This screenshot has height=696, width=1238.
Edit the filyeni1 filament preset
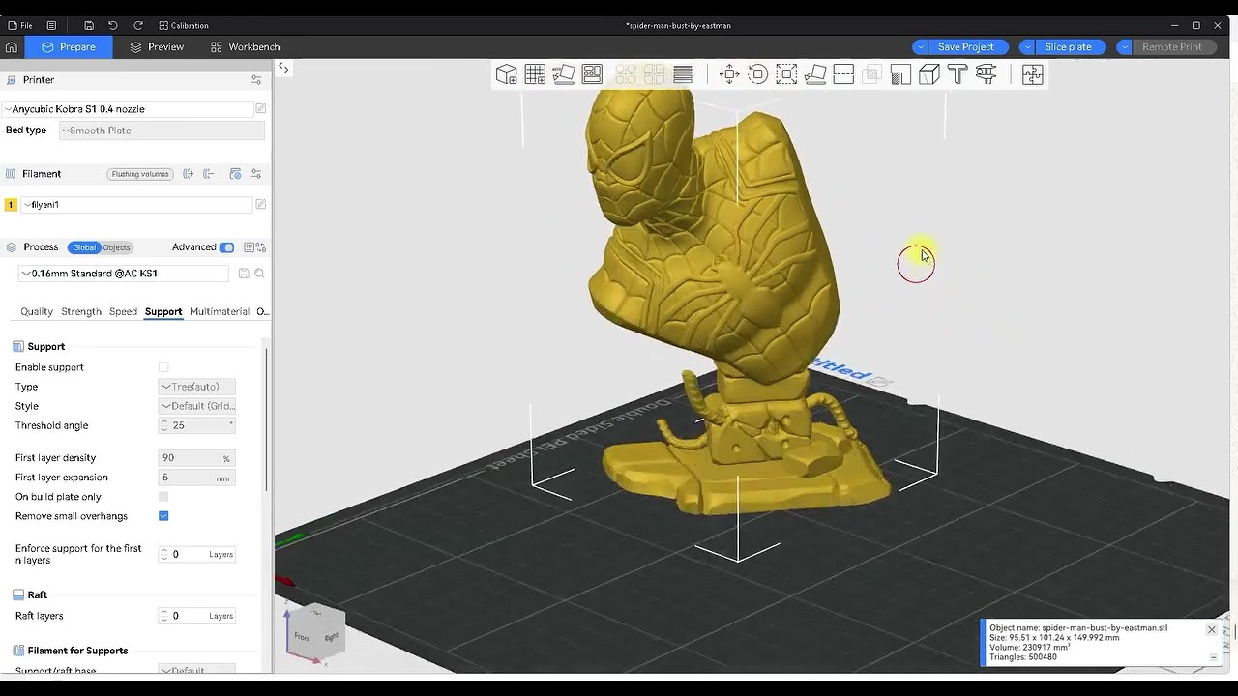[x=260, y=204]
